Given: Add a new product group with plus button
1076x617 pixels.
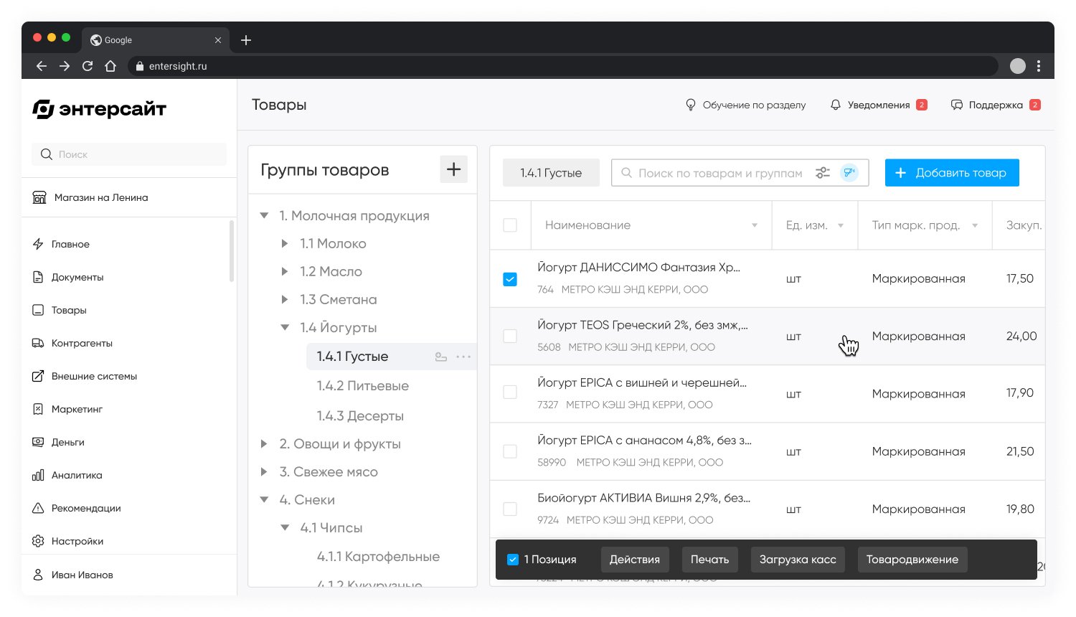Looking at the screenshot, I should pos(453,169).
